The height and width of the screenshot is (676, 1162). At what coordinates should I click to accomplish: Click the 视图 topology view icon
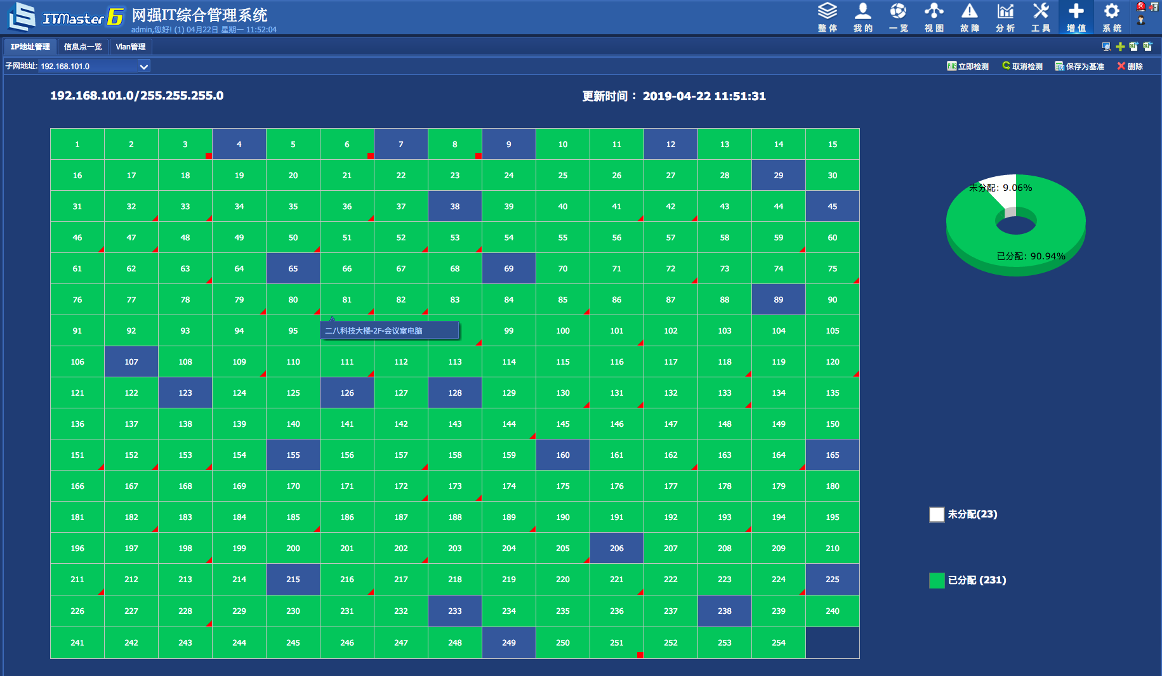tap(934, 17)
